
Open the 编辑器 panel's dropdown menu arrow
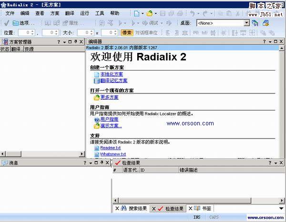point(269,42)
